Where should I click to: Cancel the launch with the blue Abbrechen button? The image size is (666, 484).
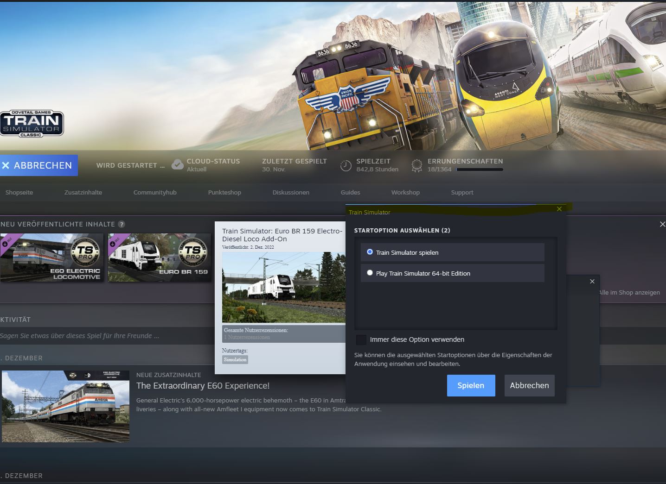39,165
